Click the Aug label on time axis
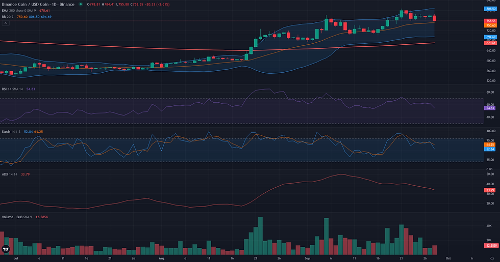Image resolution: width=500 pixels, height=262 pixels. coord(162,258)
